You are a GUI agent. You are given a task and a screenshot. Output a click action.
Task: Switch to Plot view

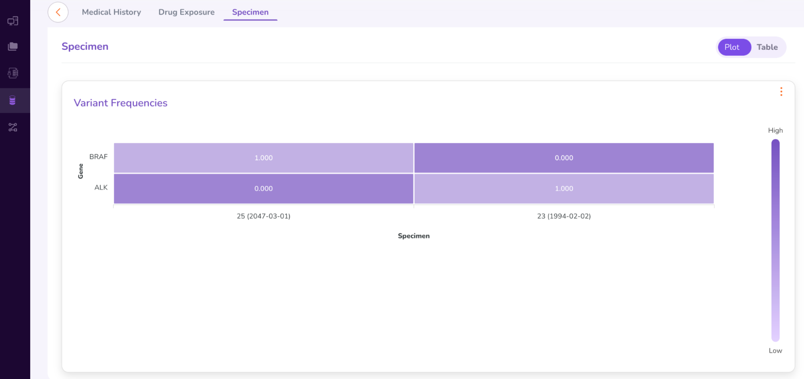click(732, 47)
